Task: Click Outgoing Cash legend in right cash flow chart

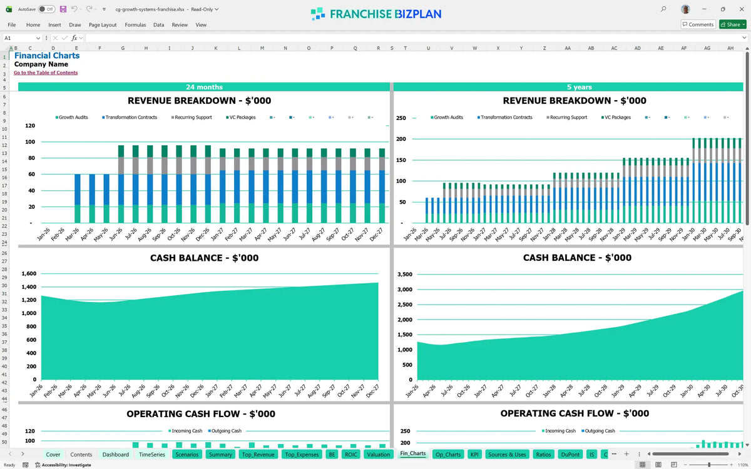Action: tap(598, 431)
